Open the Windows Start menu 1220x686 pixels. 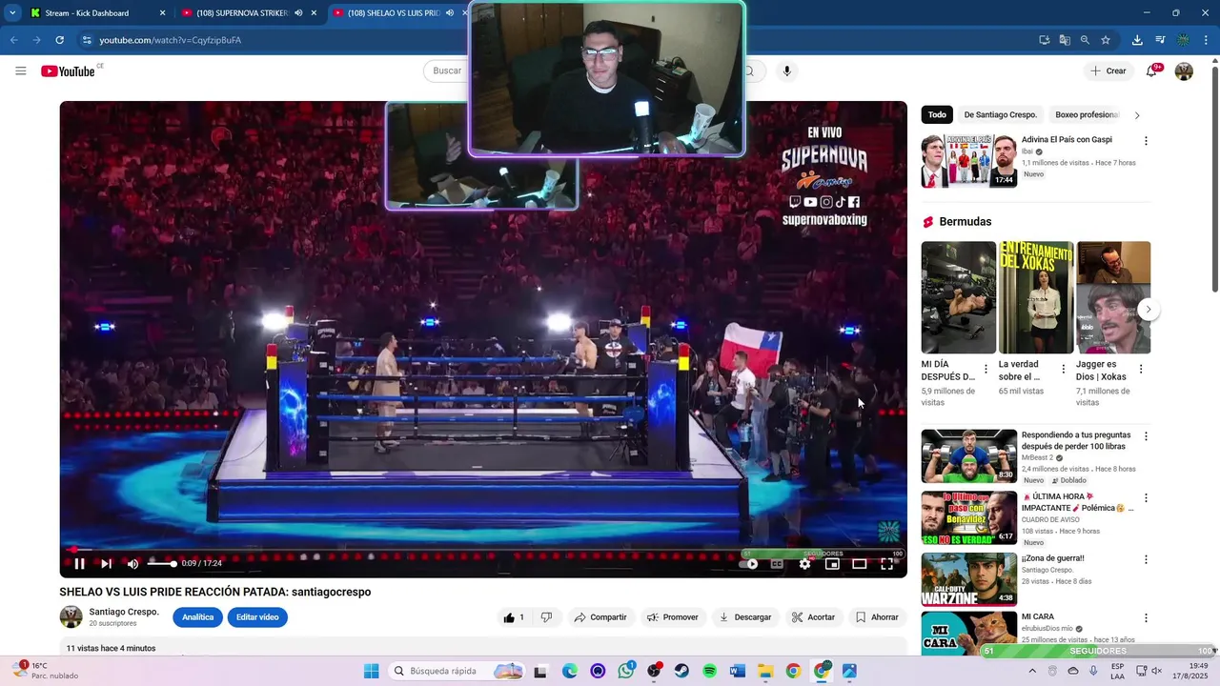371,671
